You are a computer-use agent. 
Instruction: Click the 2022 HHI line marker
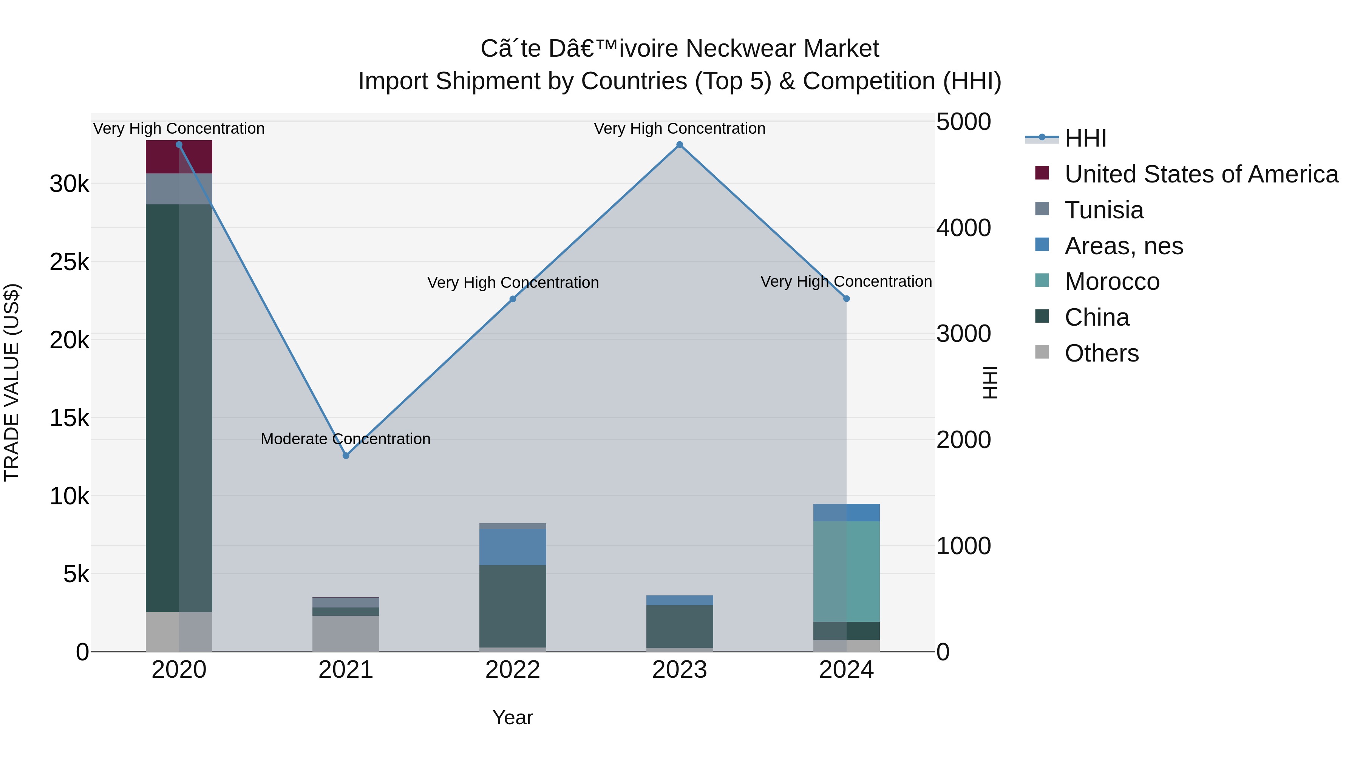(513, 299)
